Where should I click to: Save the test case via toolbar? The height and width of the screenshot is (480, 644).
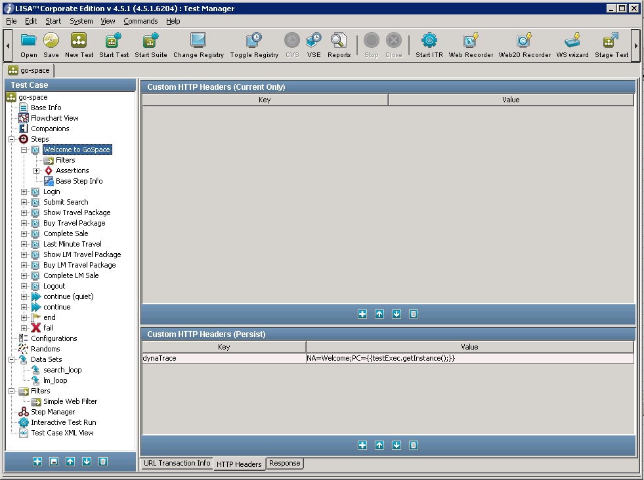click(51, 40)
